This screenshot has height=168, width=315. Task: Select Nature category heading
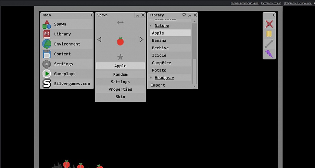tap(162, 26)
